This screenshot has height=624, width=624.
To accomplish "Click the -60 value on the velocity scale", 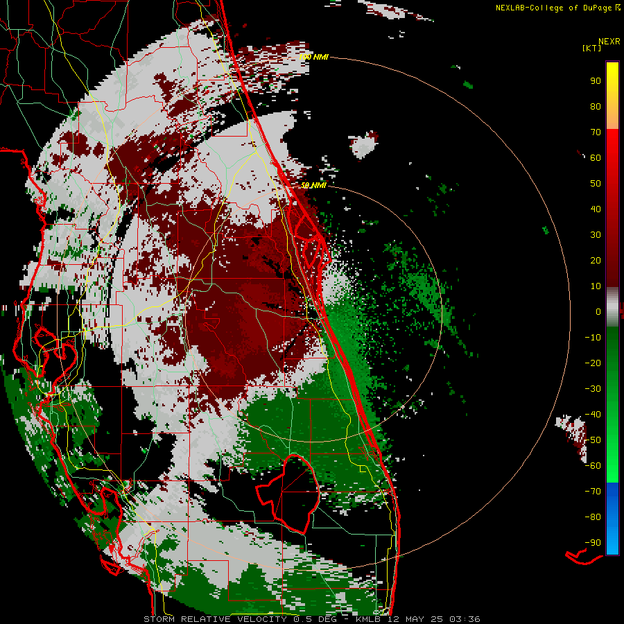I will [593, 466].
